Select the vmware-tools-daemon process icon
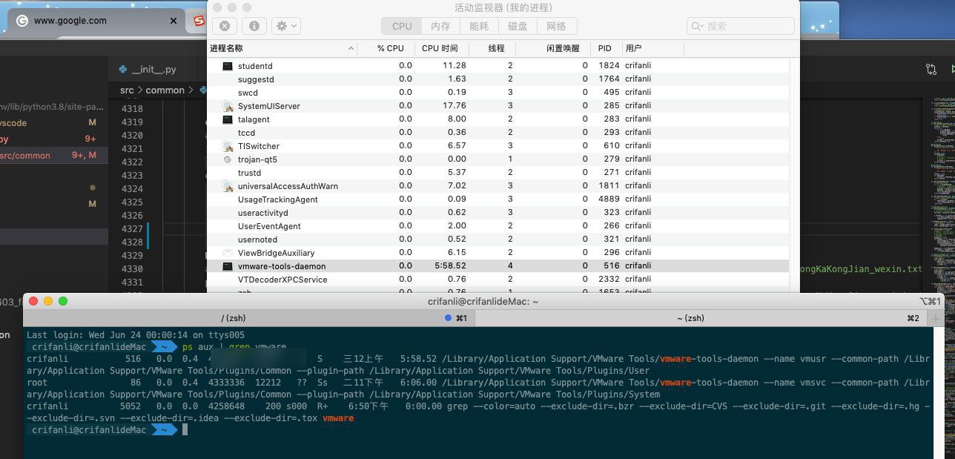Screen dimensions: 955x459 (228, 266)
